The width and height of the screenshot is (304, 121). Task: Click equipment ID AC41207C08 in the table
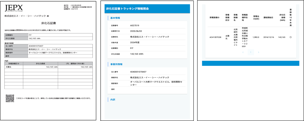pyautogui.click(x=215, y=37)
